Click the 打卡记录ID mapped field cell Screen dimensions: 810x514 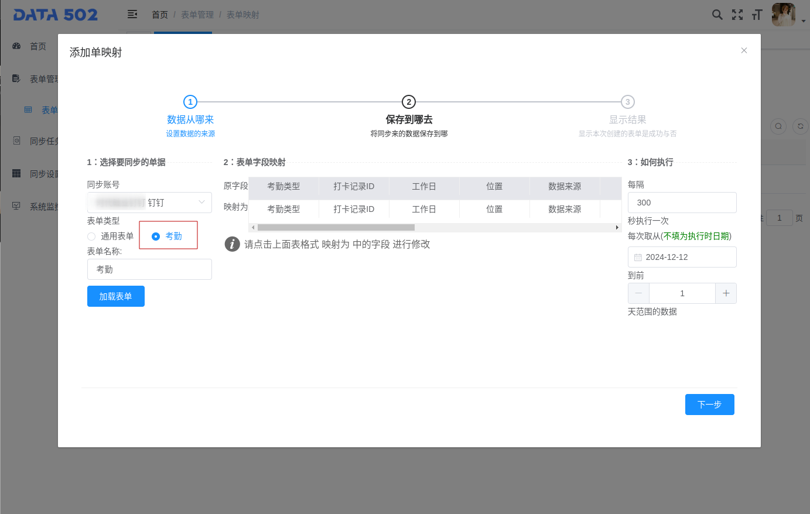354,209
